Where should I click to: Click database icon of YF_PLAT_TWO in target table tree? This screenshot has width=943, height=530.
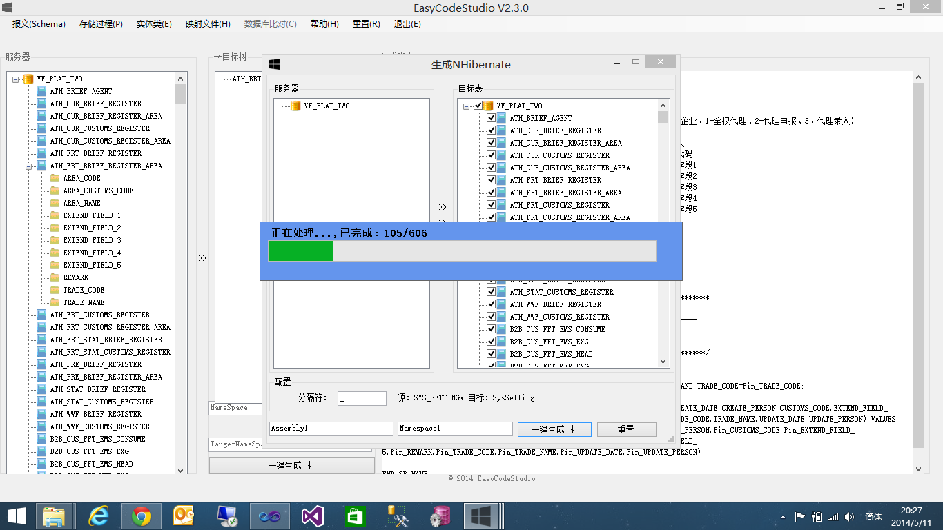[488, 106]
